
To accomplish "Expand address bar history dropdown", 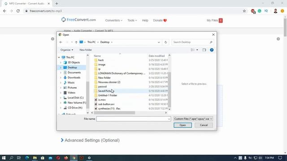I will pos(159,42).
